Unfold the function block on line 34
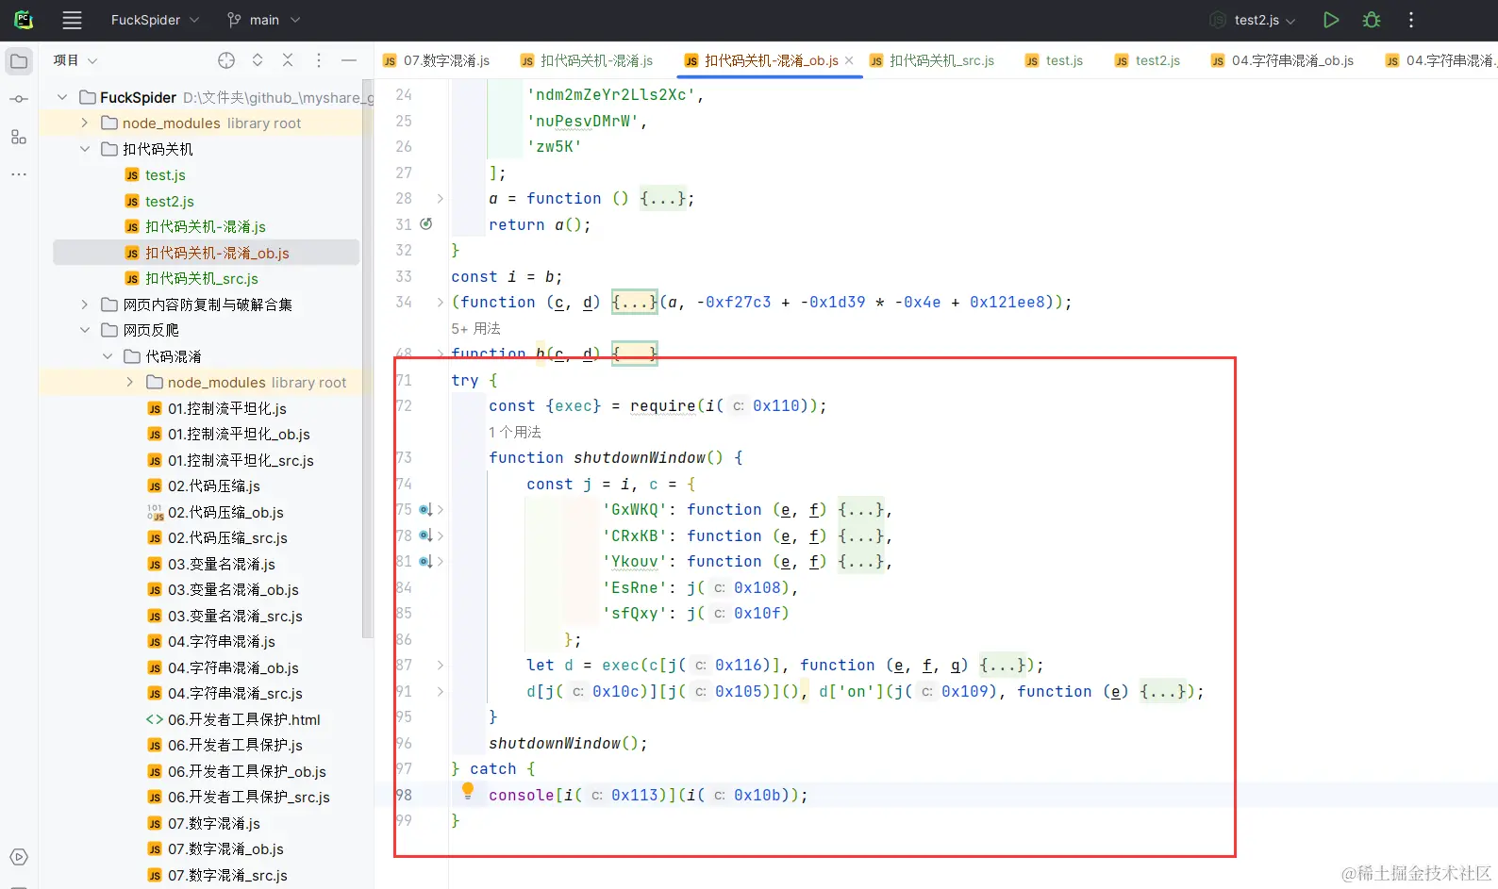This screenshot has width=1498, height=889. coord(441,303)
